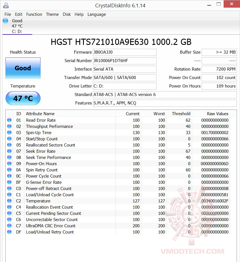The width and height of the screenshot is (240, 262).
Task: Click status icon of Spin Retry Count row
Action: [x=9, y=170]
